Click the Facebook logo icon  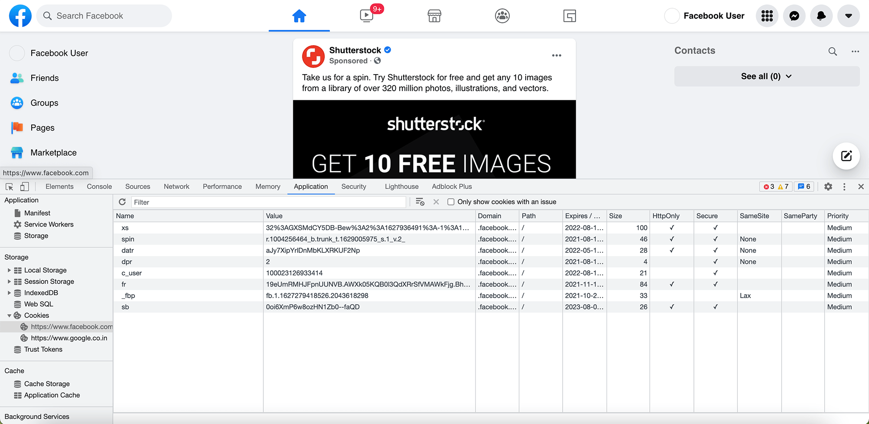coord(20,16)
